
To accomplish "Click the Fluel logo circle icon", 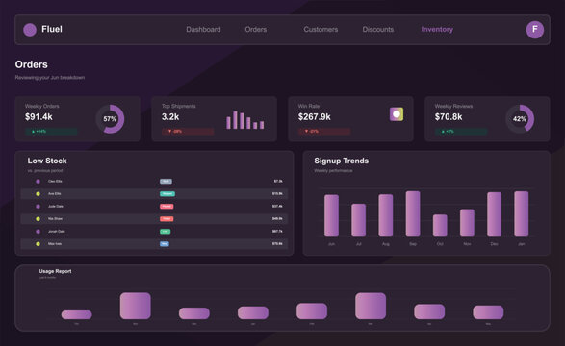I will click(30, 30).
